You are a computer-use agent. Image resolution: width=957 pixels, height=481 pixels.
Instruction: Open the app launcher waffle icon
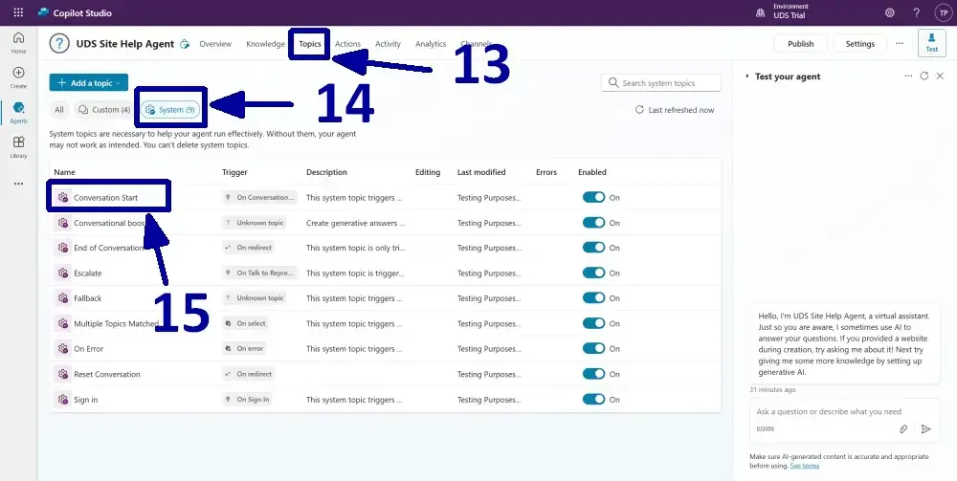(18, 12)
